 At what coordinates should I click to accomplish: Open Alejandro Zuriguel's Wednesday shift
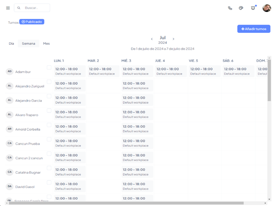point(137,86)
